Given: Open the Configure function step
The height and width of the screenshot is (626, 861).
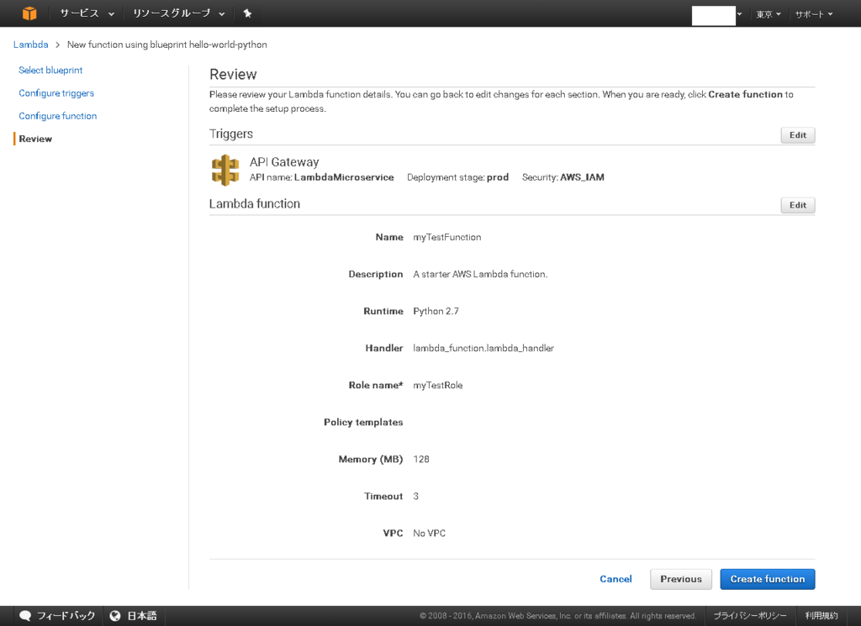Looking at the screenshot, I should pos(58,116).
